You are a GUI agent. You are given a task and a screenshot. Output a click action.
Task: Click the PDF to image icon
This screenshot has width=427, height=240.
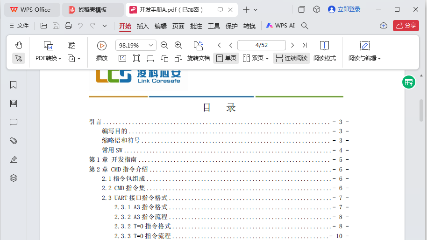click(71, 45)
